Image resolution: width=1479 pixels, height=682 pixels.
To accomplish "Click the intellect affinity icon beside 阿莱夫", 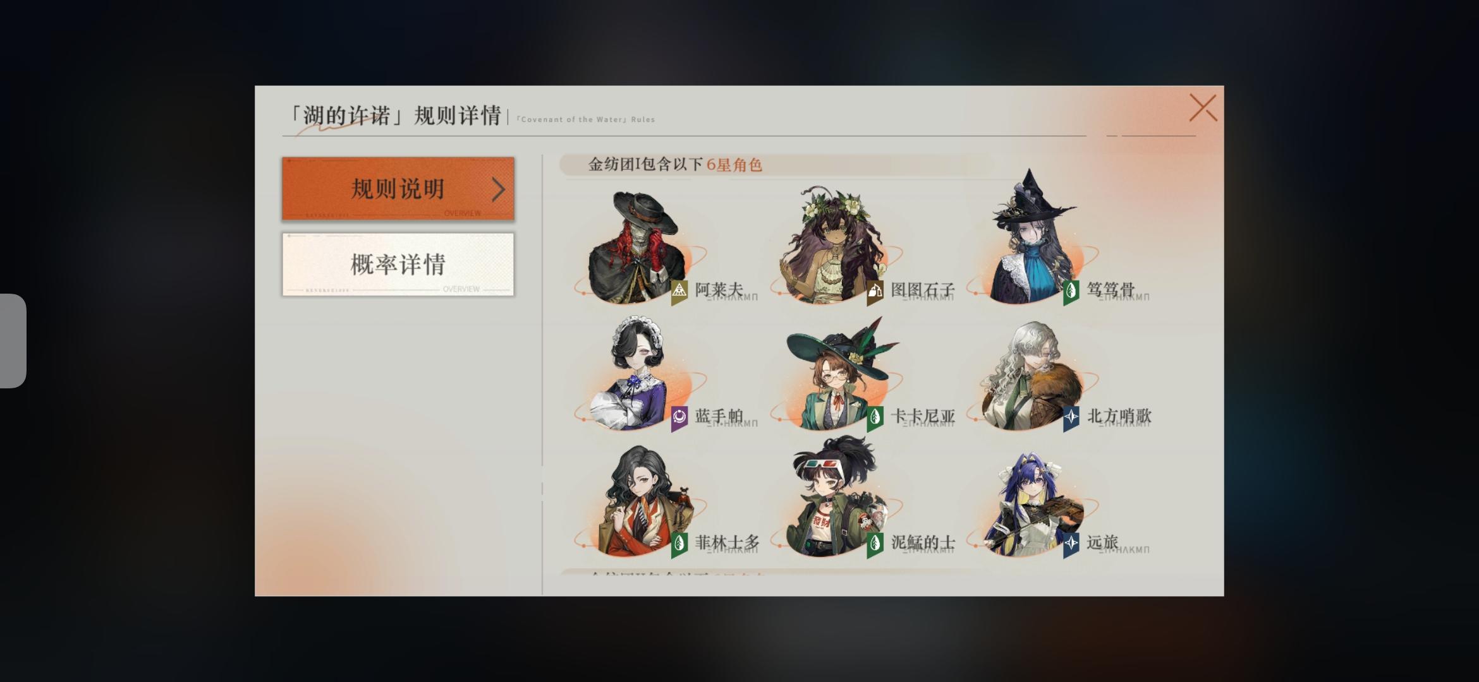I will 679,291.
